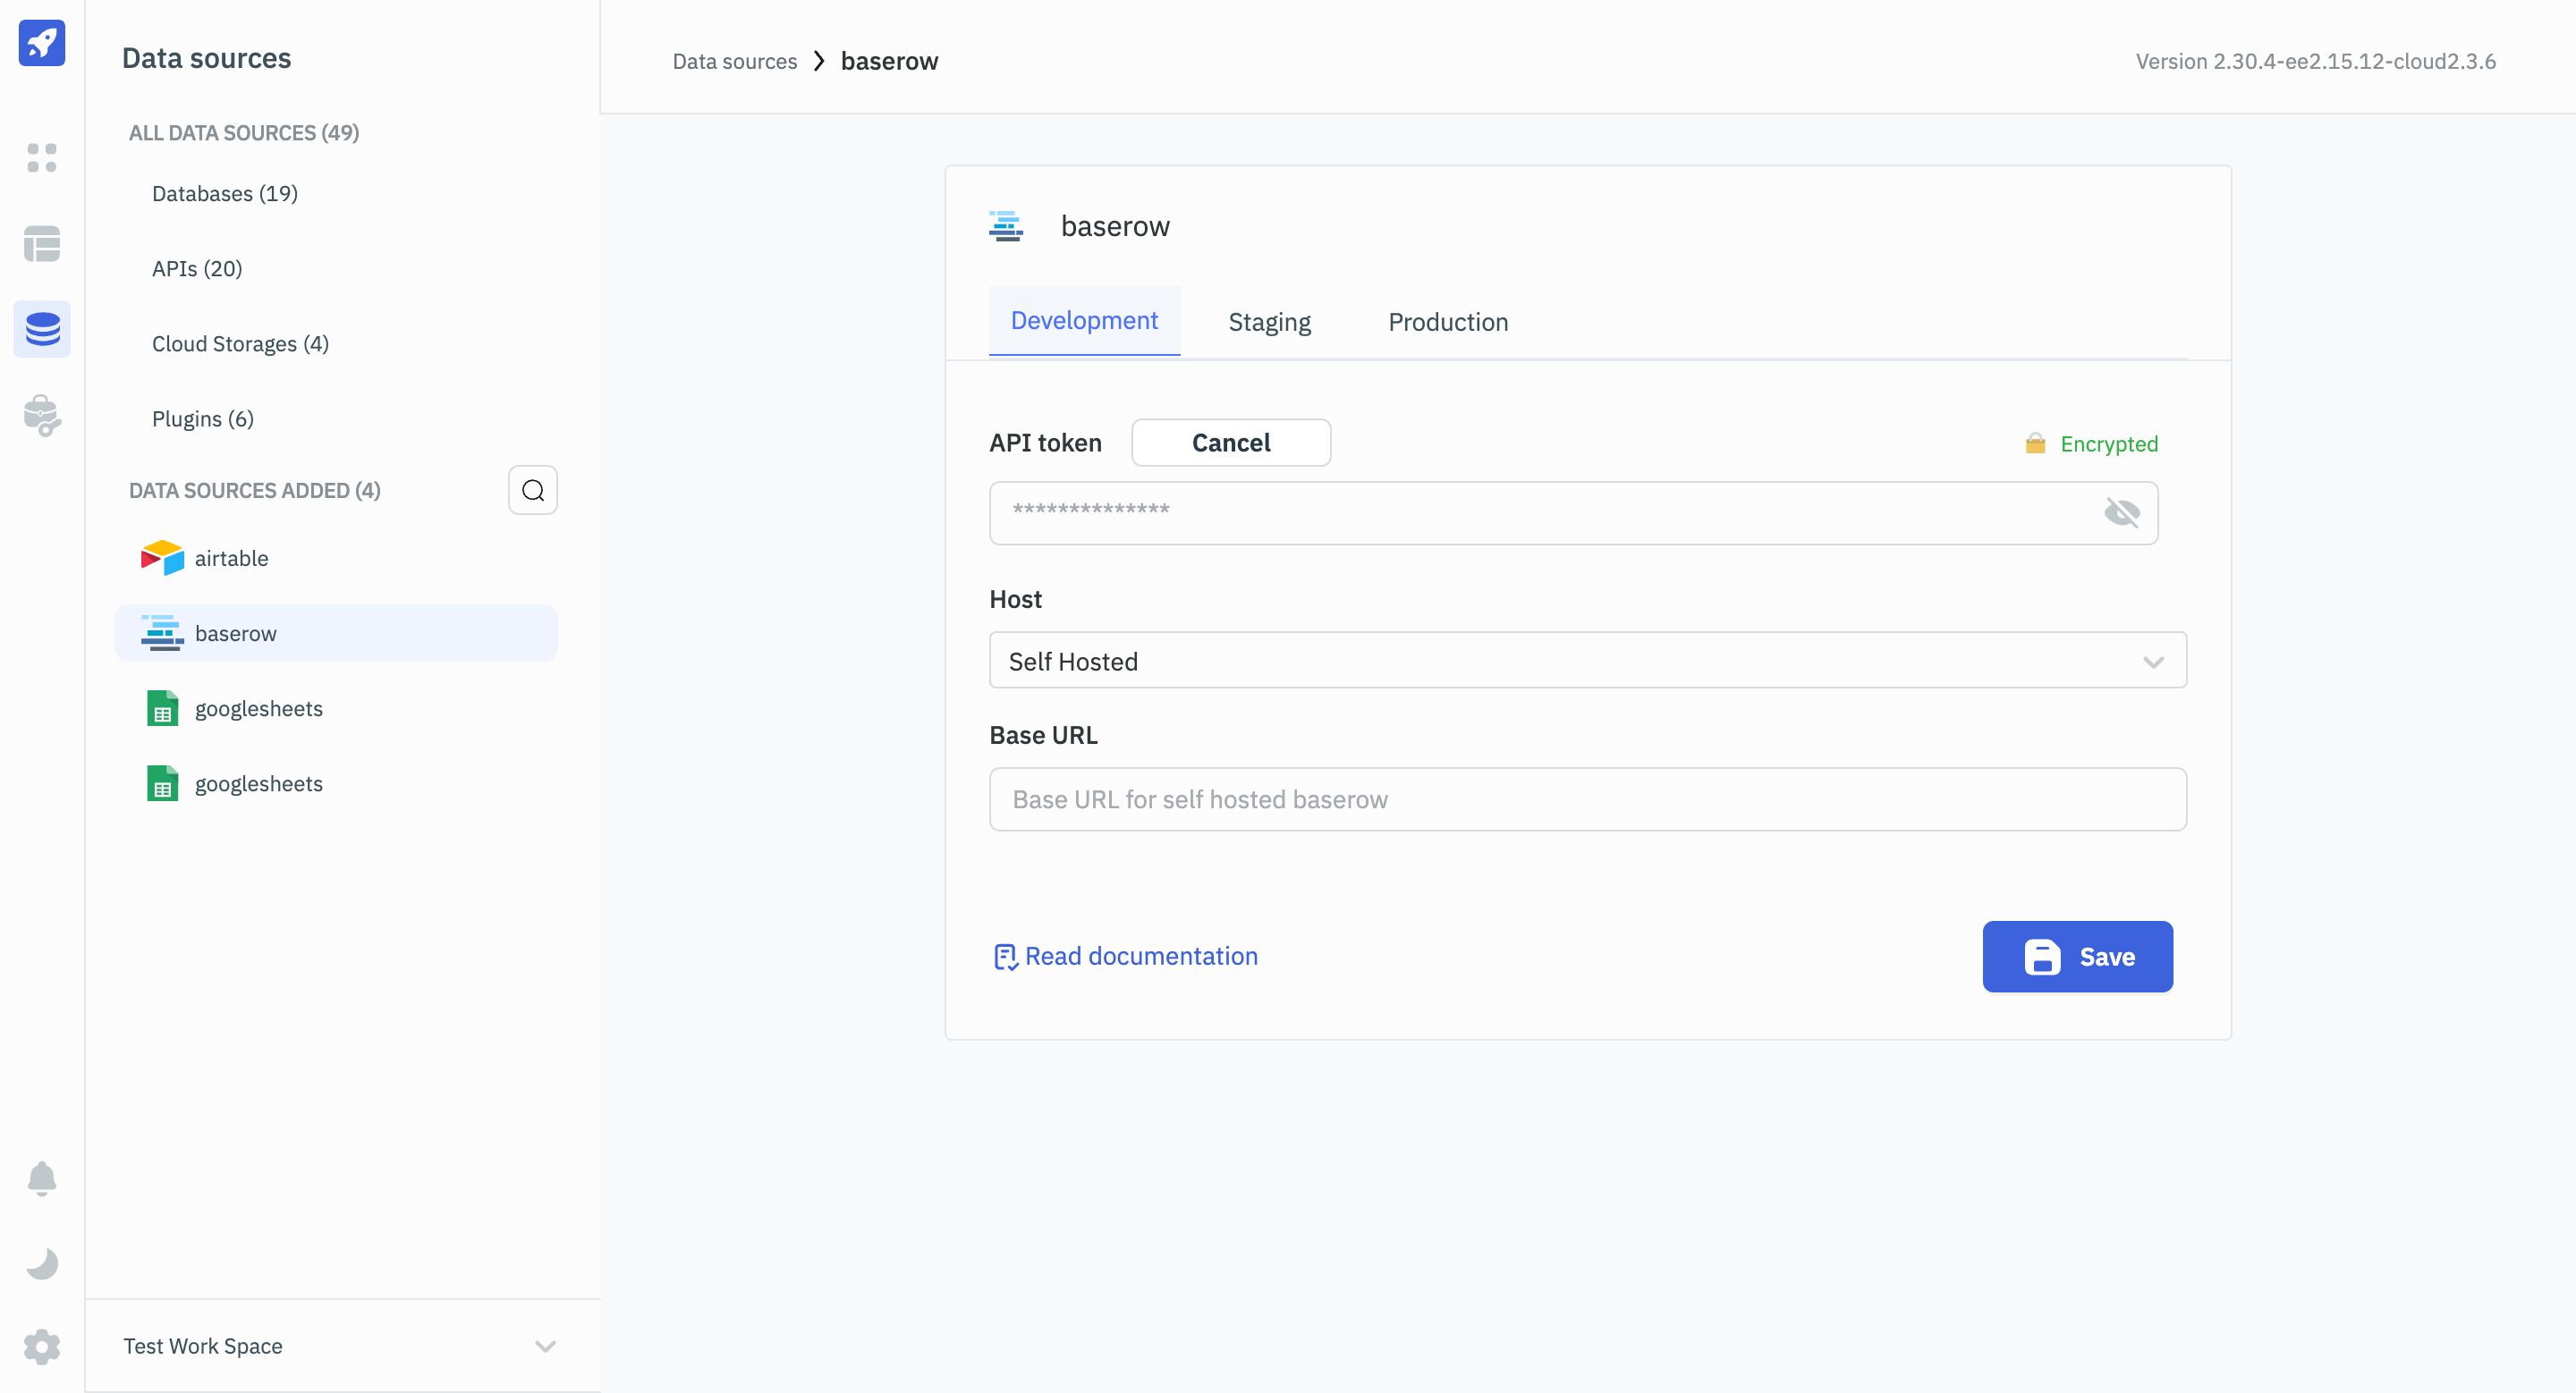Open the apps dashboard grid icon
Image resolution: width=2576 pixels, height=1393 pixels.
click(x=42, y=158)
